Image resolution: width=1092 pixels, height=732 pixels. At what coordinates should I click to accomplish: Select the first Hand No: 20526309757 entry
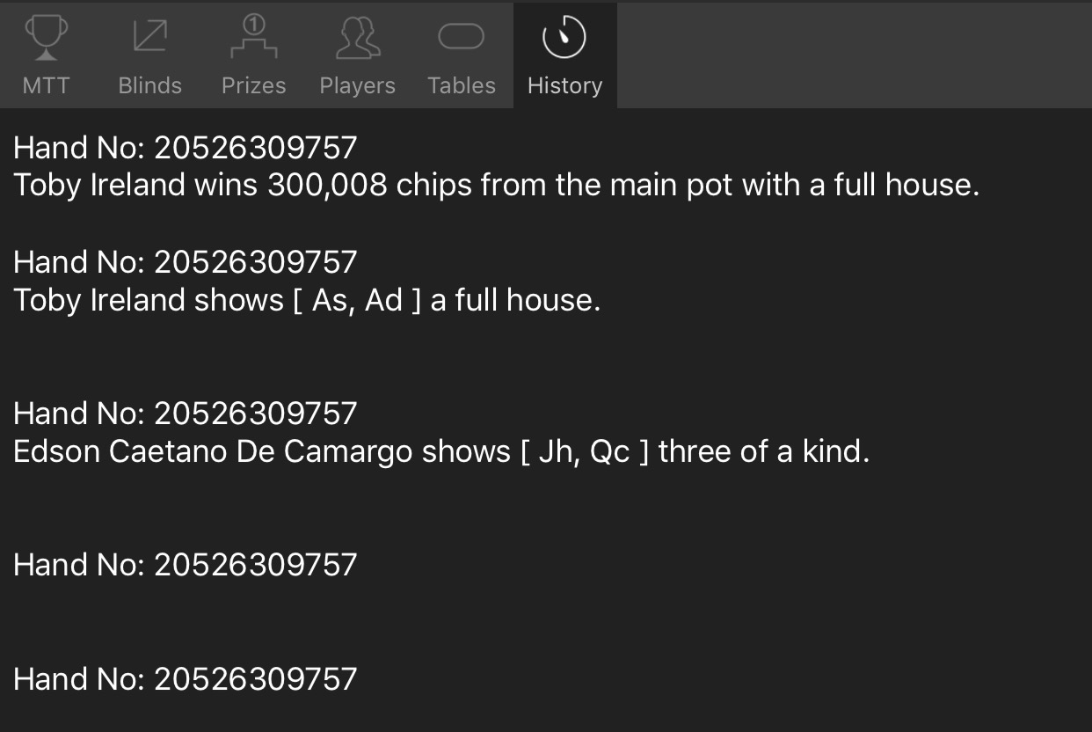click(x=186, y=148)
